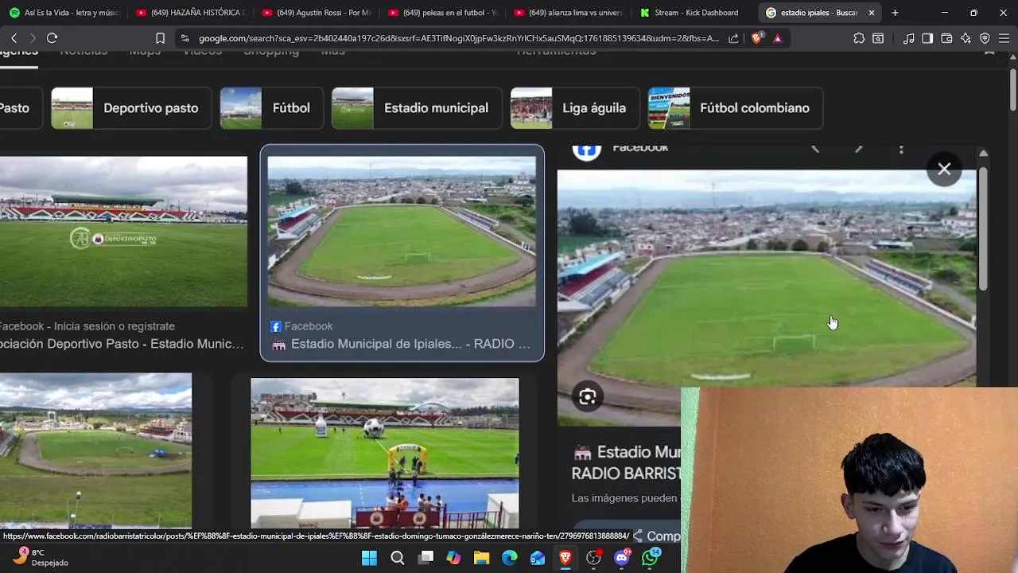Show next image in the preview panel
The height and width of the screenshot is (573, 1018).
(858, 148)
